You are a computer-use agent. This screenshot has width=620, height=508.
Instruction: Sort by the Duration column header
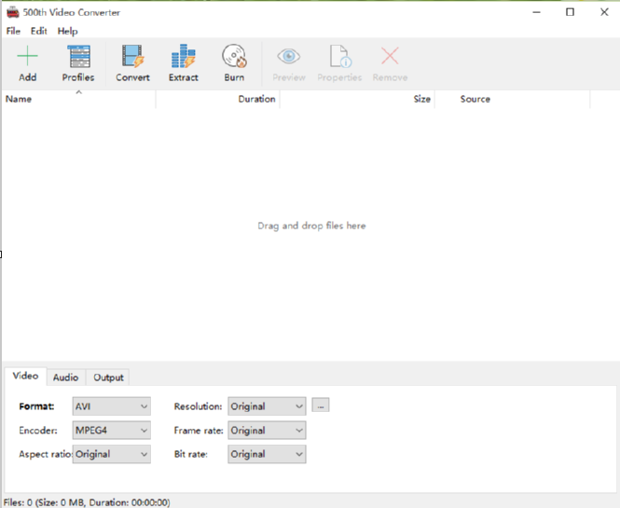click(218, 99)
